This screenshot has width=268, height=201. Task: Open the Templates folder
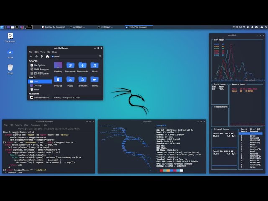coord(82,82)
